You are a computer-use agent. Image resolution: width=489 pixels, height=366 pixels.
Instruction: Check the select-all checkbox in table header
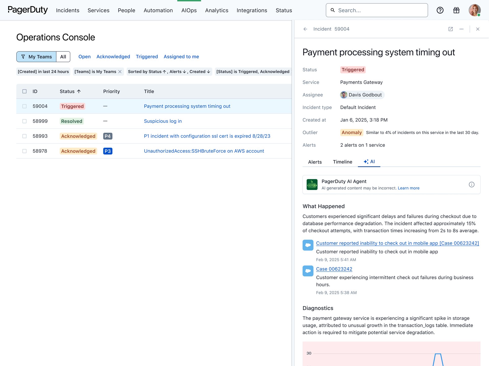tap(24, 91)
